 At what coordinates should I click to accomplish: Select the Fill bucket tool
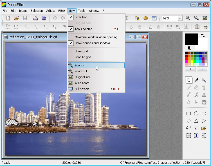click(x=196, y=88)
